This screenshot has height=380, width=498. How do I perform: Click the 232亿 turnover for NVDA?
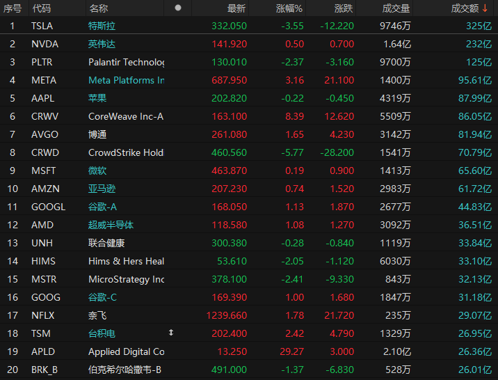(479, 44)
